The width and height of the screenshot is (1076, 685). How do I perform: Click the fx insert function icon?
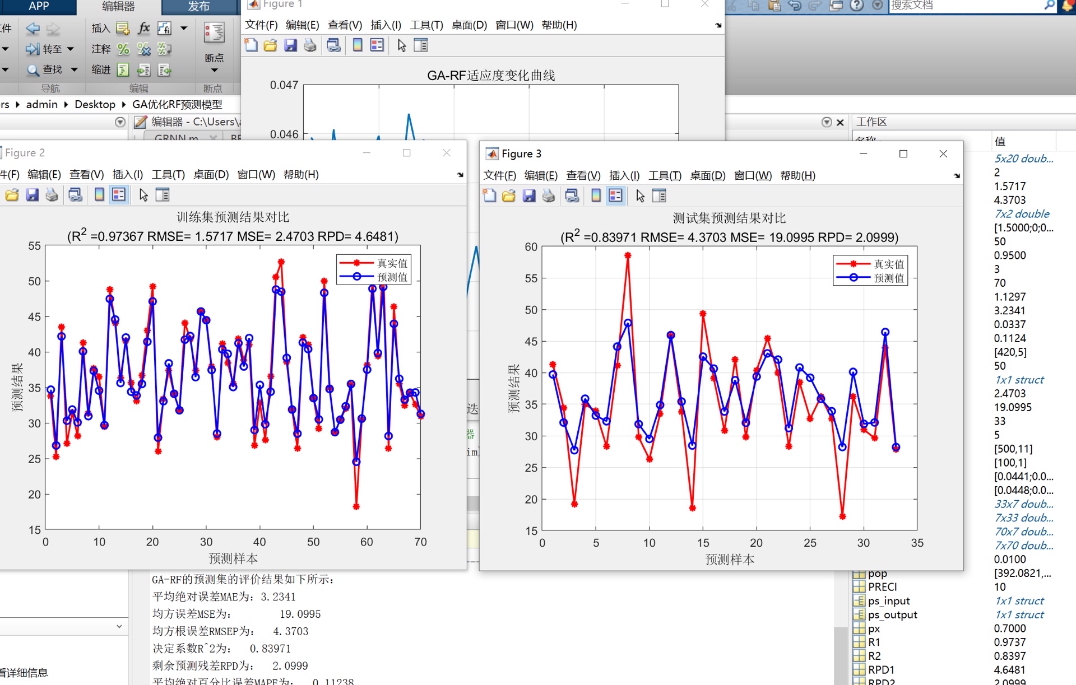pyautogui.click(x=143, y=28)
